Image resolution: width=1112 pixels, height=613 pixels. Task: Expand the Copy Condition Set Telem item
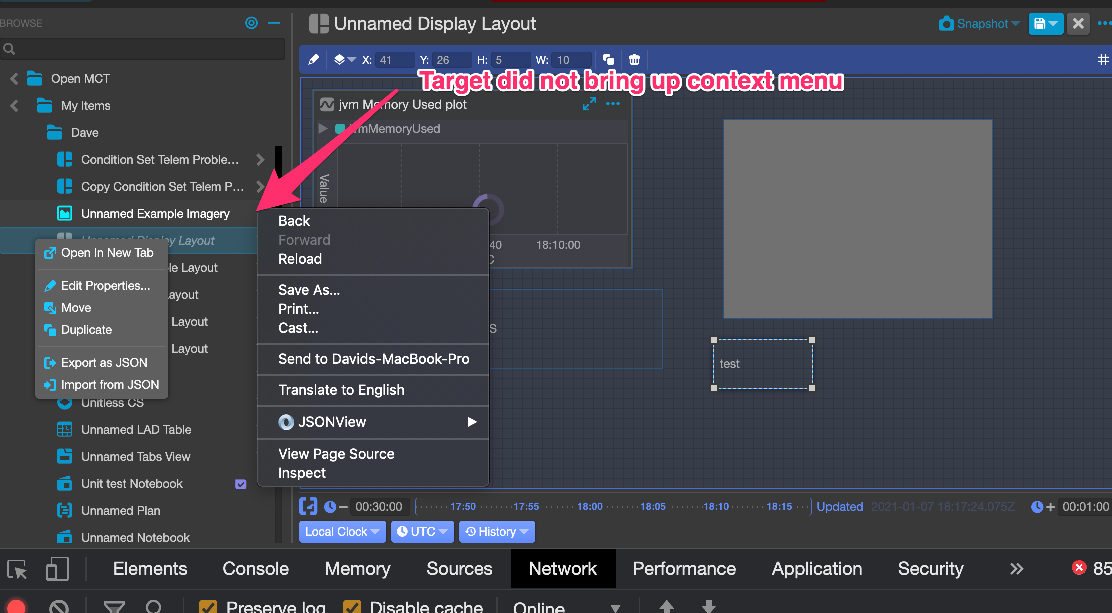[260, 186]
